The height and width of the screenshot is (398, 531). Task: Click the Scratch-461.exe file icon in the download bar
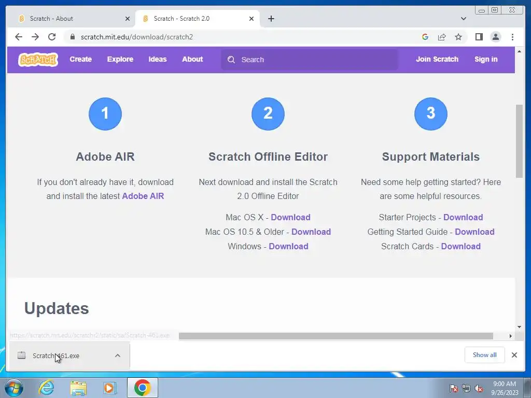[22, 355]
